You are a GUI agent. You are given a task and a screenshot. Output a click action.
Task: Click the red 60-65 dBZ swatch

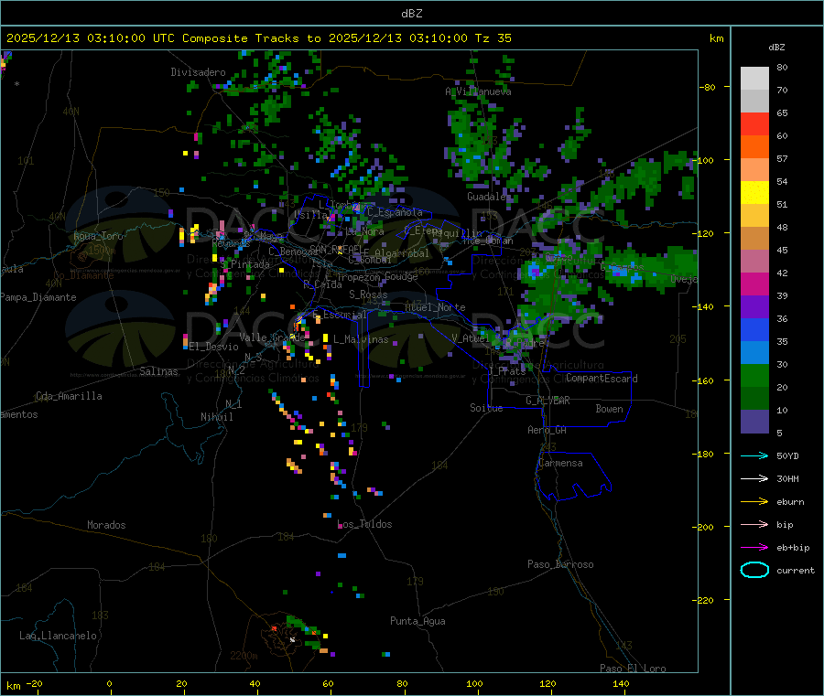click(754, 123)
